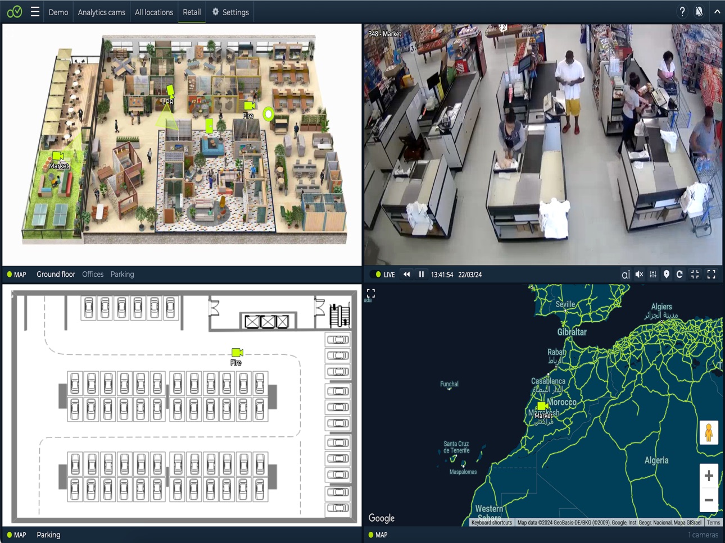Open the image adjustment sliders icon

pyautogui.click(x=653, y=275)
